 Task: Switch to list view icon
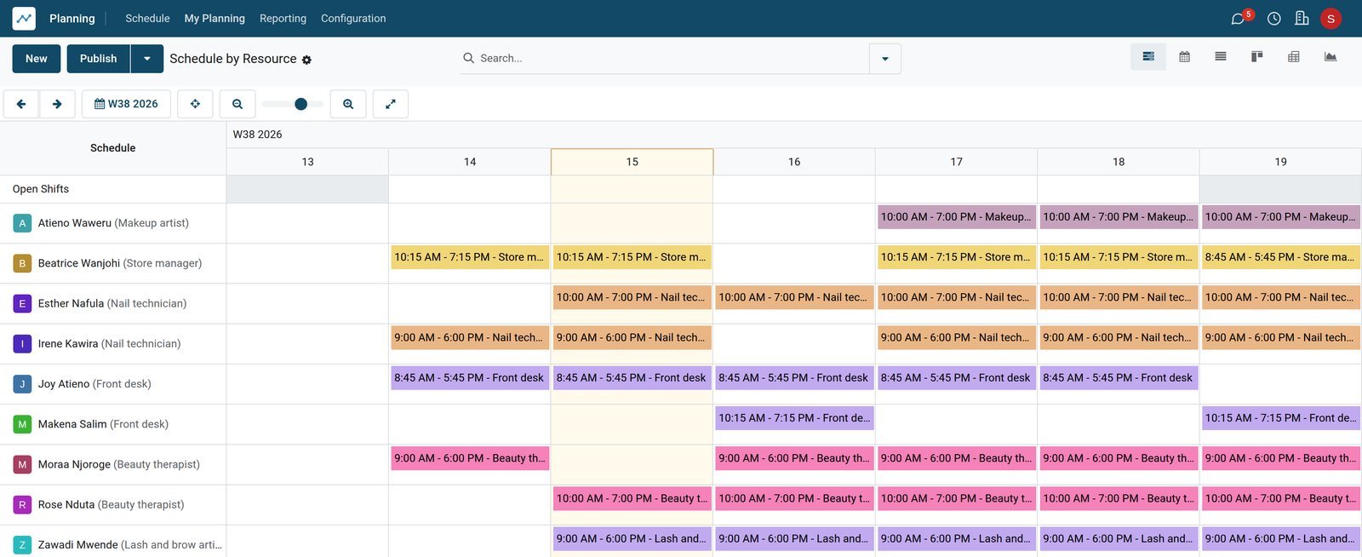1221,57
